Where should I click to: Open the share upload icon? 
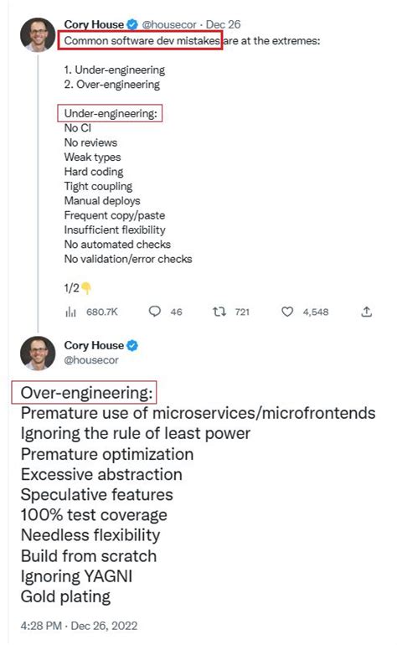click(366, 312)
